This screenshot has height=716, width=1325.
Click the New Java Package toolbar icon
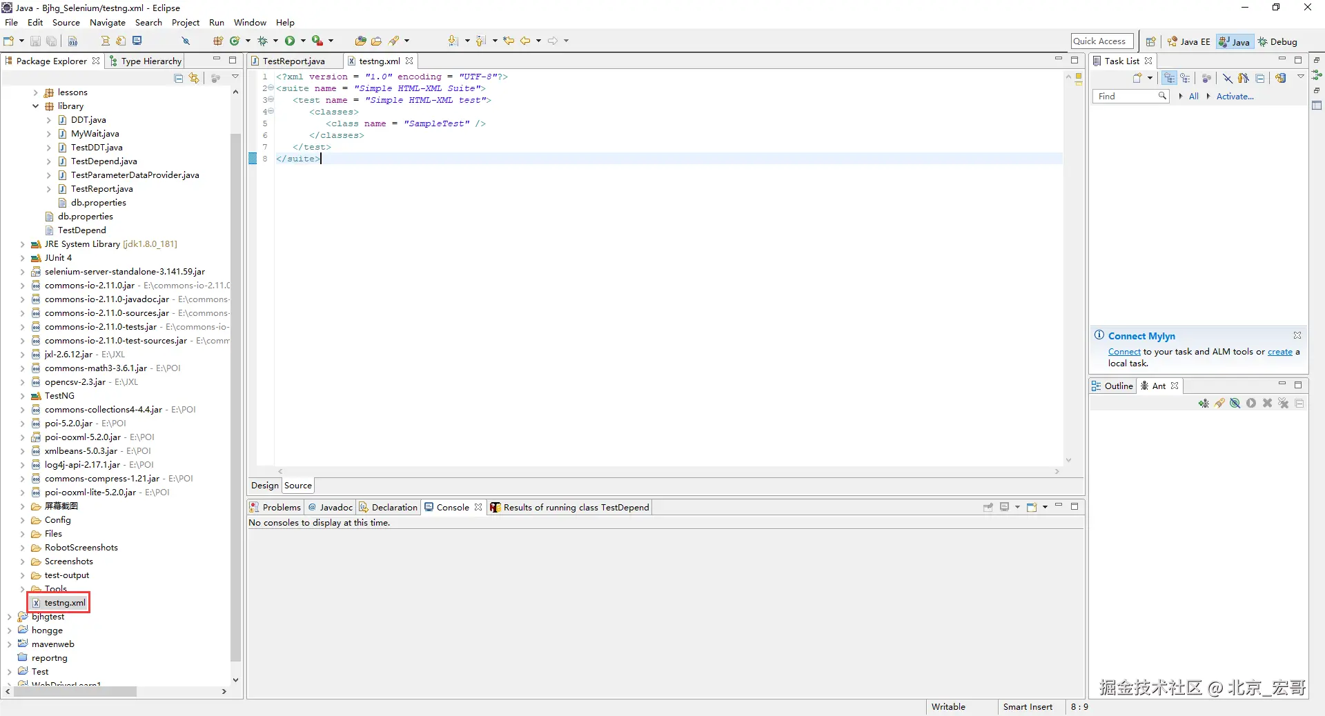tap(218, 41)
